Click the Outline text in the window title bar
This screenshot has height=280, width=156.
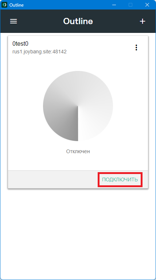(x=16, y=5)
